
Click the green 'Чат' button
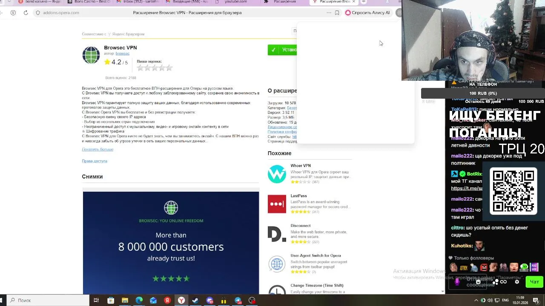pos(534,282)
